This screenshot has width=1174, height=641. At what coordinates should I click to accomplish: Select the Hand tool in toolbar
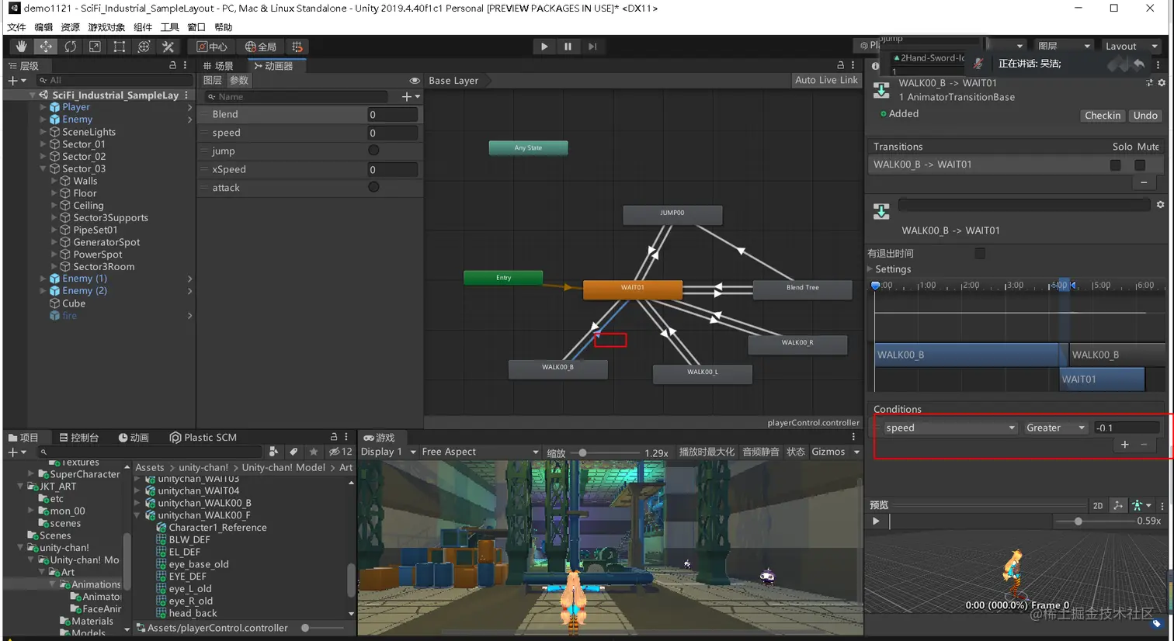point(21,47)
